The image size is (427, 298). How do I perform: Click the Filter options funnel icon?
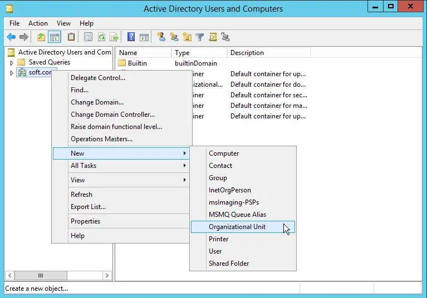(x=199, y=37)
